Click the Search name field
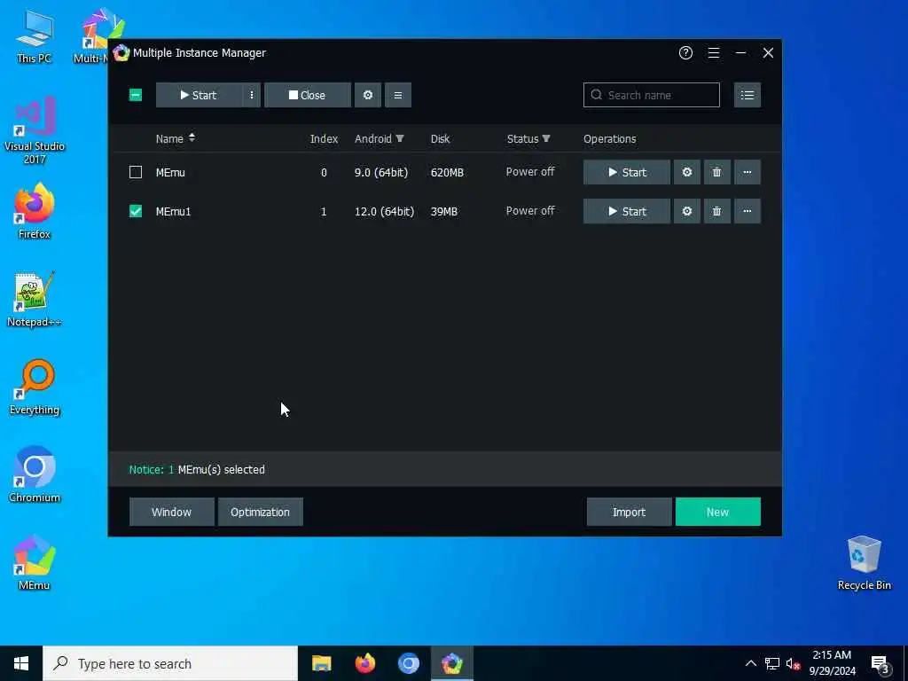The image size is (908, 681). [x=652, y=95]
